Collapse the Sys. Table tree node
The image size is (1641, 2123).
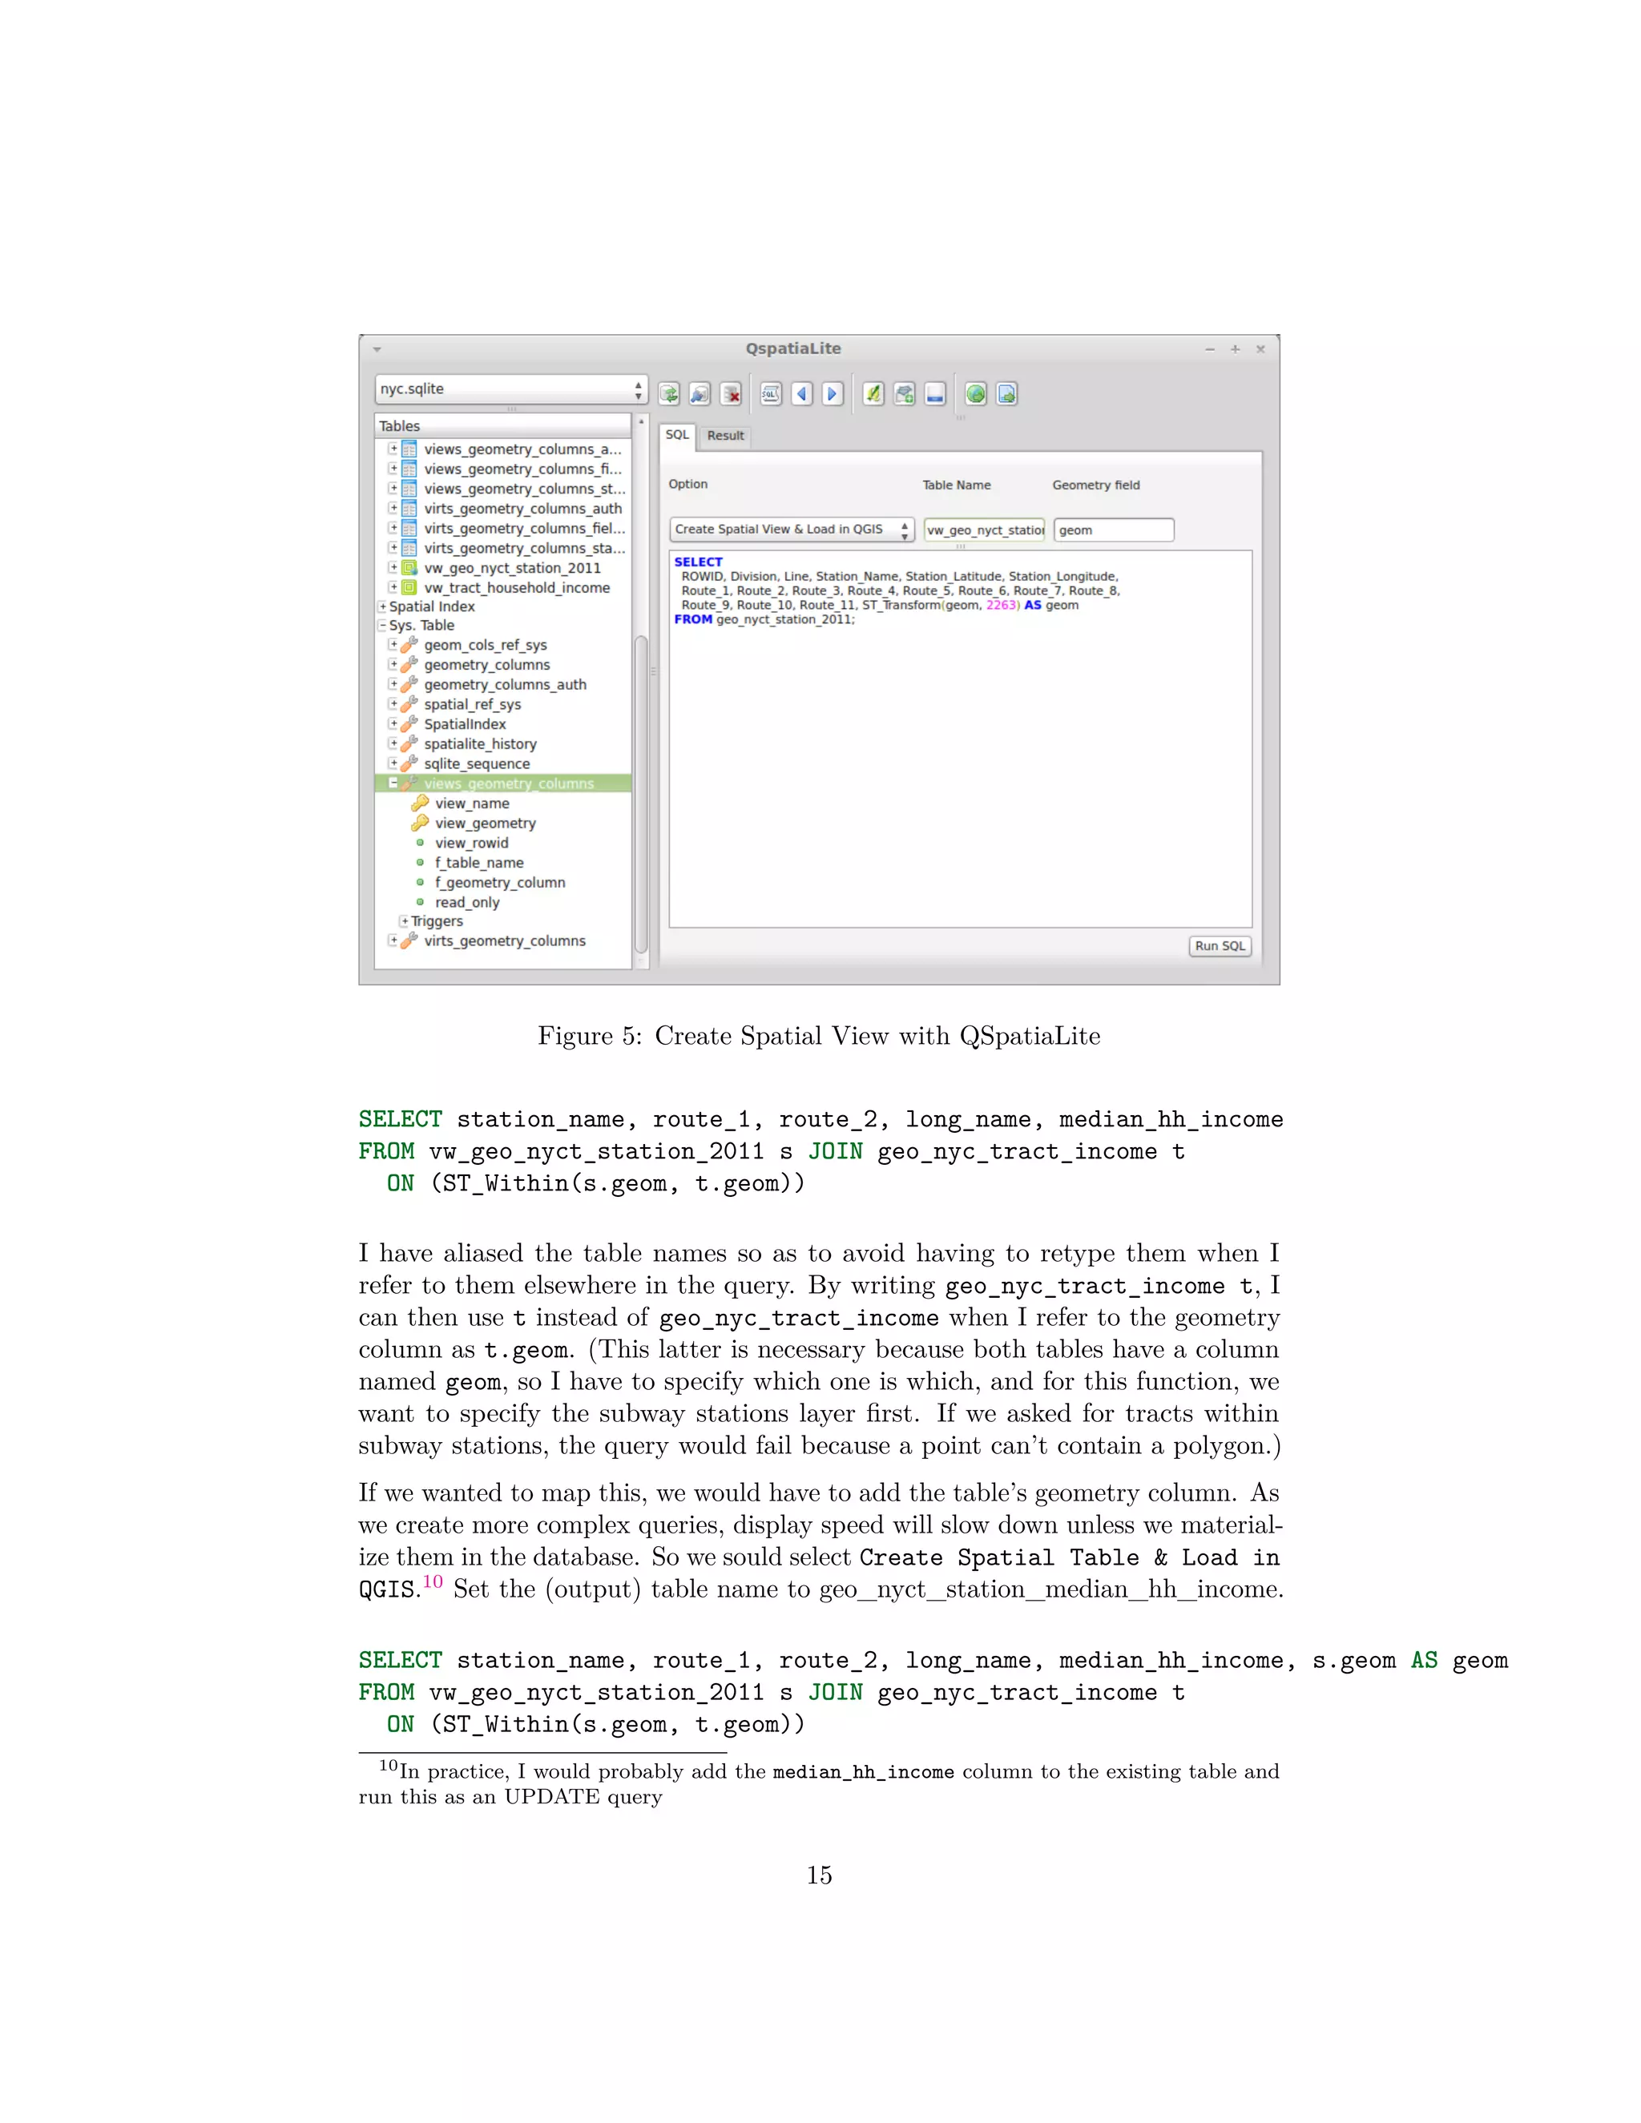[x=382, y=626]
